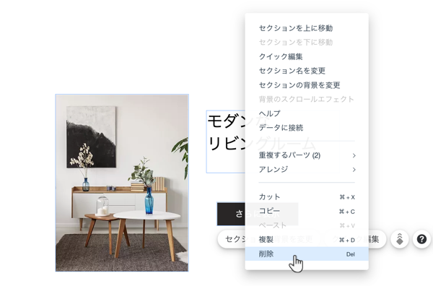The image size is (433, 286).
Task: Select セクションを上に移動 menu entry
Action: coord(307,28)
